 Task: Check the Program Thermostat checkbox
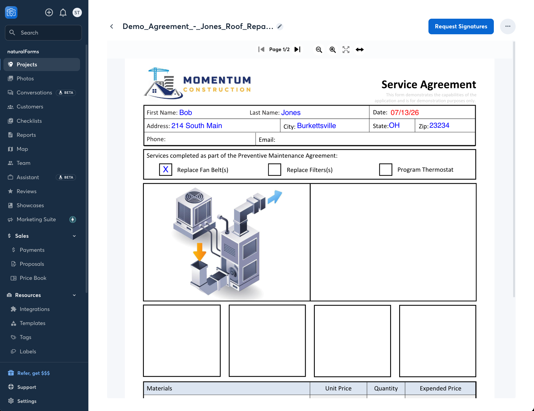(385, 170)
